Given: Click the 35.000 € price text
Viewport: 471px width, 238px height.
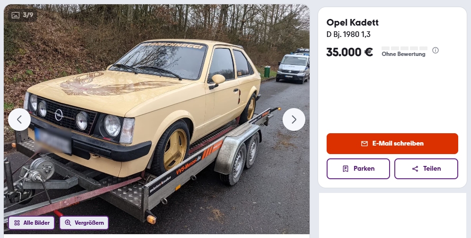Looking at the screenshot, I should pyautogui.click(x=350, y=52).
